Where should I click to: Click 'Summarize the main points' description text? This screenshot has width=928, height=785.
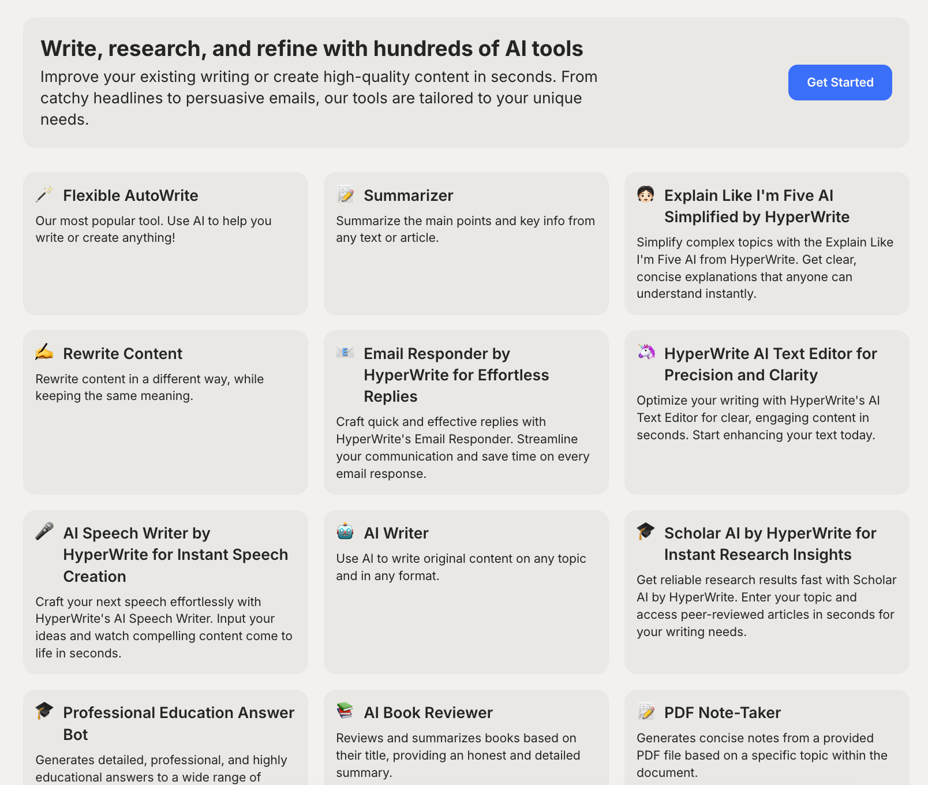465,229
